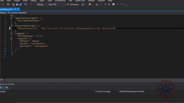Screen dimensions: 184x103
Task: Click the "System" key on line 12
Action: click(x=24, y=43)
